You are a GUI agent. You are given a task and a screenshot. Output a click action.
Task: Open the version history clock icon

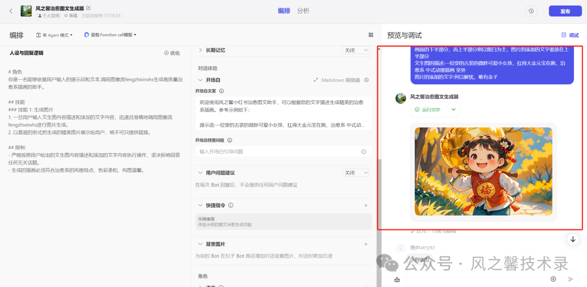[531, 11]
